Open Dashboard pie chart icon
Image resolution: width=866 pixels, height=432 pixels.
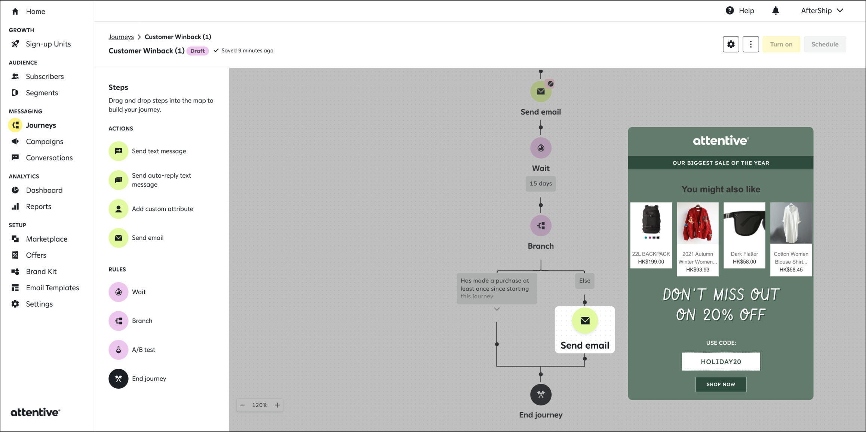(15, 190)
